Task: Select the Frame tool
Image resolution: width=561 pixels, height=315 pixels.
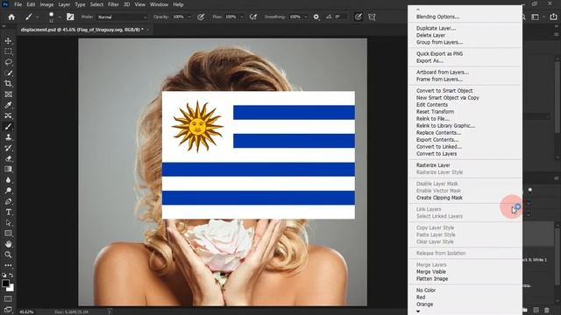Action: [8, 94]
